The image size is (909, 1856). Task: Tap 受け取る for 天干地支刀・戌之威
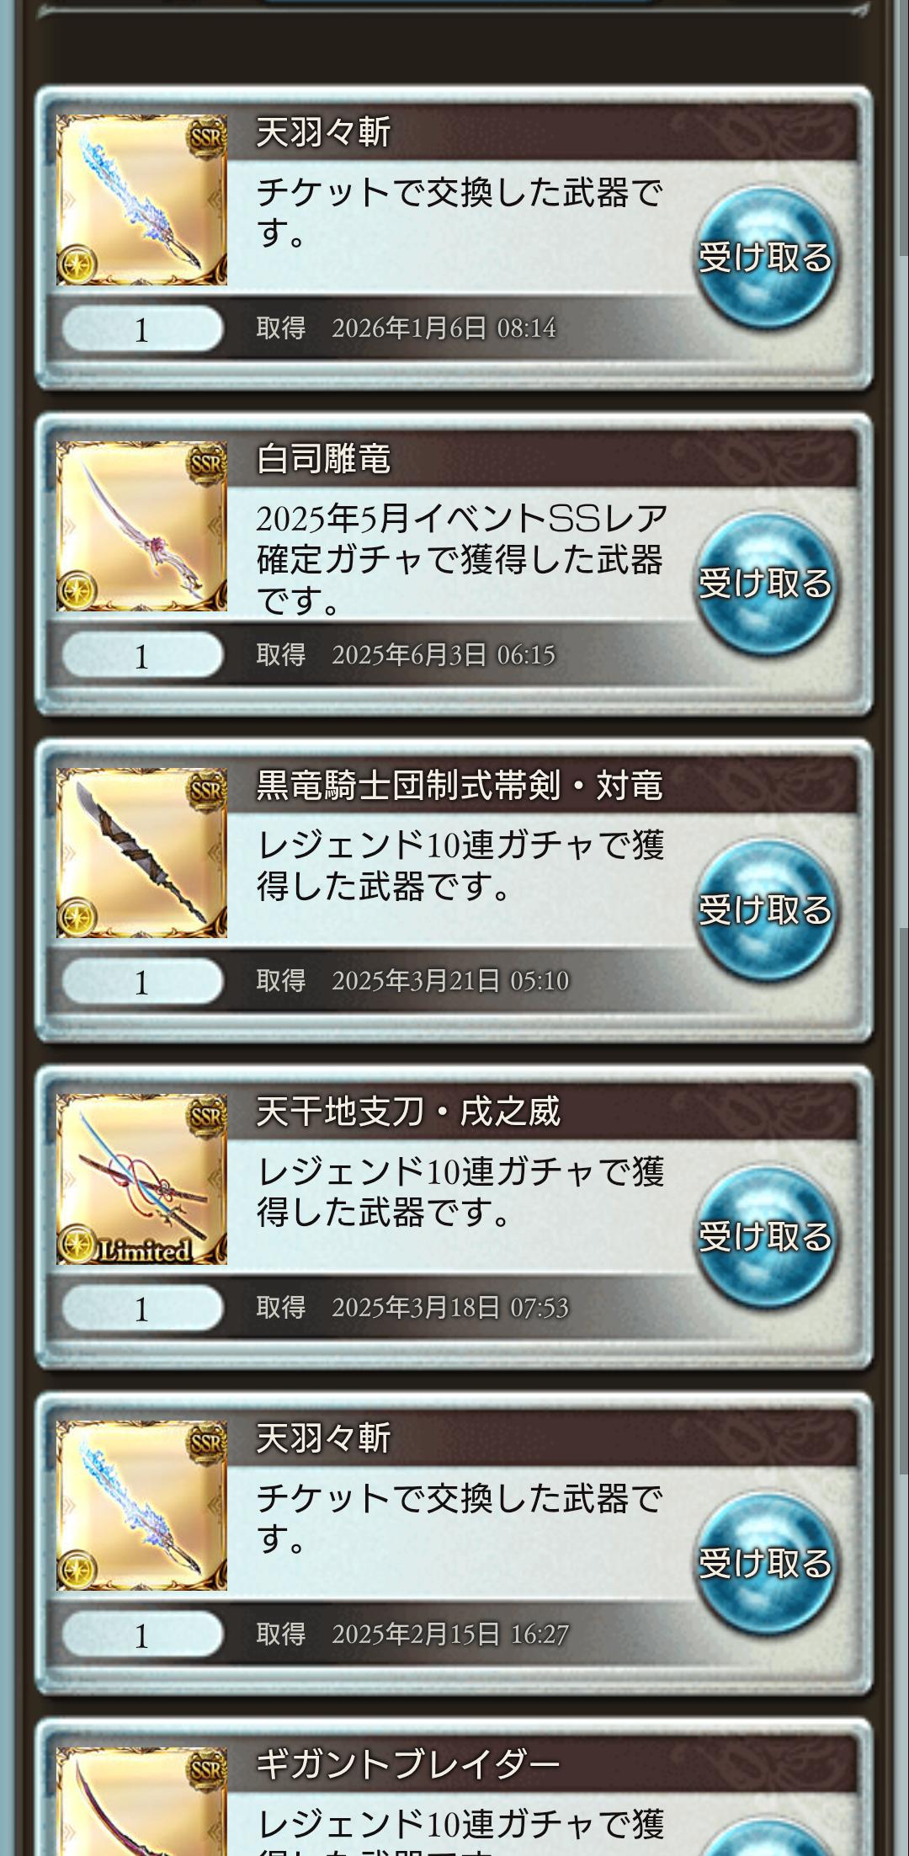click(766, 1236)
